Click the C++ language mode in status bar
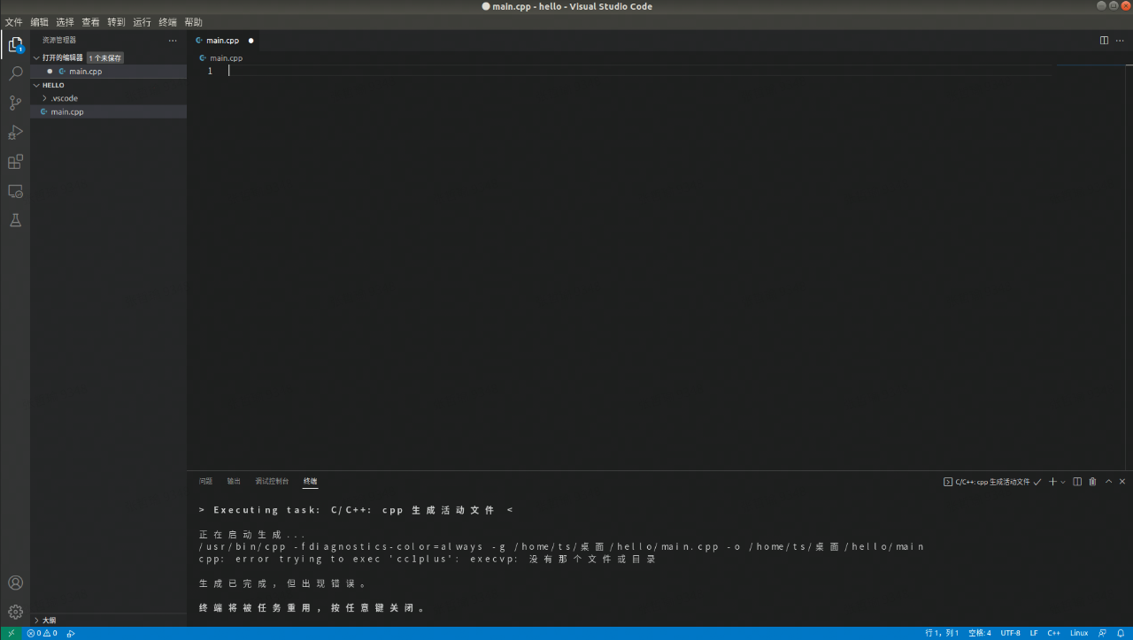1133x640 pixels. click(x=1053, y=633)
